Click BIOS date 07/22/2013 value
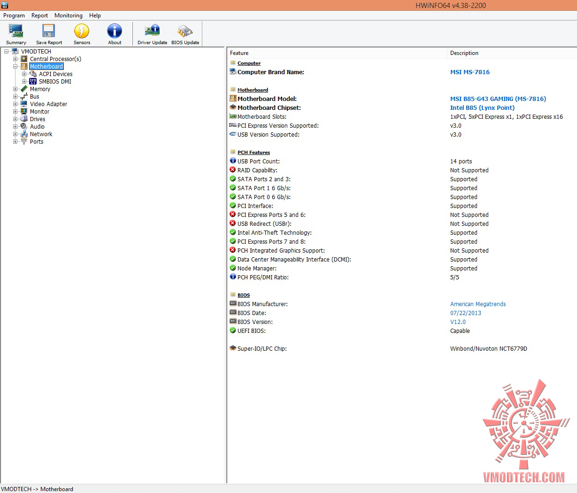Image resolution: width=577 pixels, height=493 pixels. pos(465,313)
